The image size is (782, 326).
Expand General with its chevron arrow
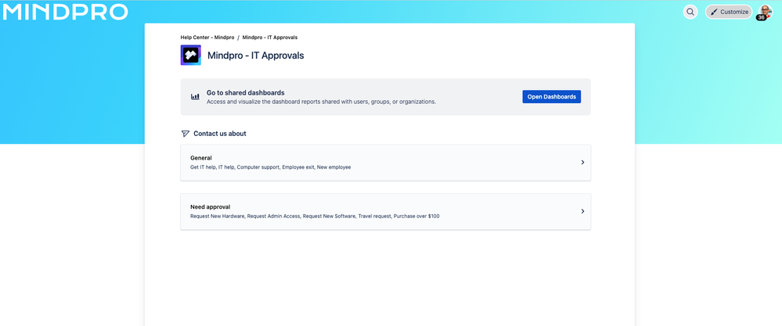(582, 163)
